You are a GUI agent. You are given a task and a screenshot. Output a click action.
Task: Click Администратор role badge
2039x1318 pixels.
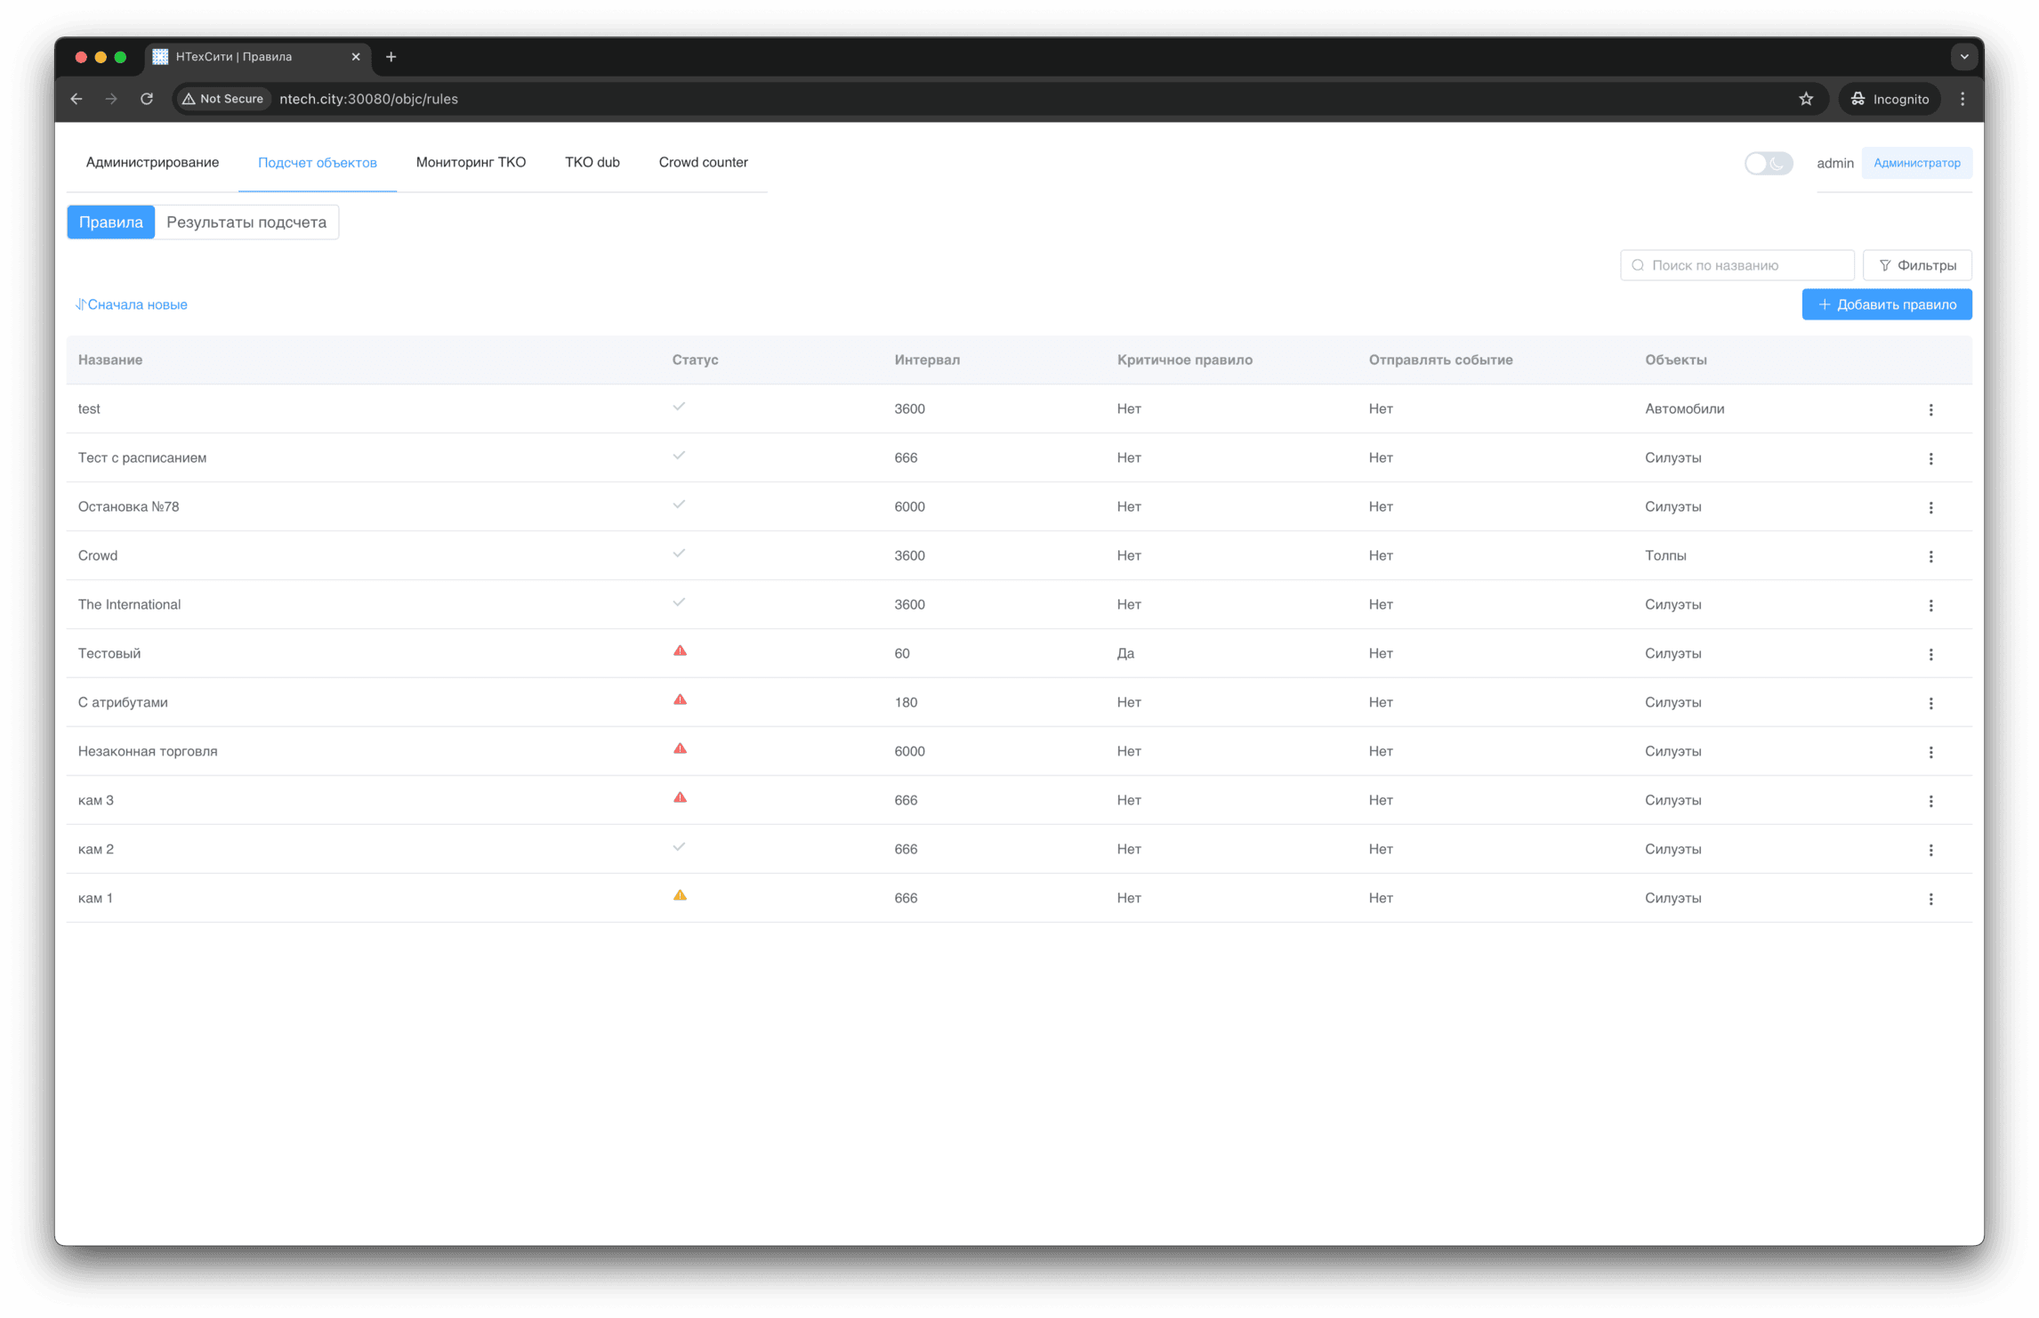click(x=1916, y=163)
